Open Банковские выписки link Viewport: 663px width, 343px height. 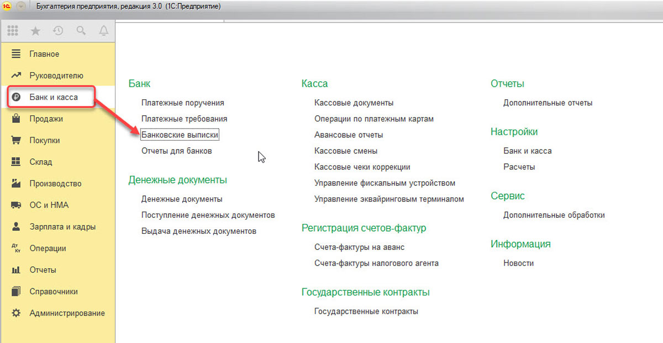180,135
